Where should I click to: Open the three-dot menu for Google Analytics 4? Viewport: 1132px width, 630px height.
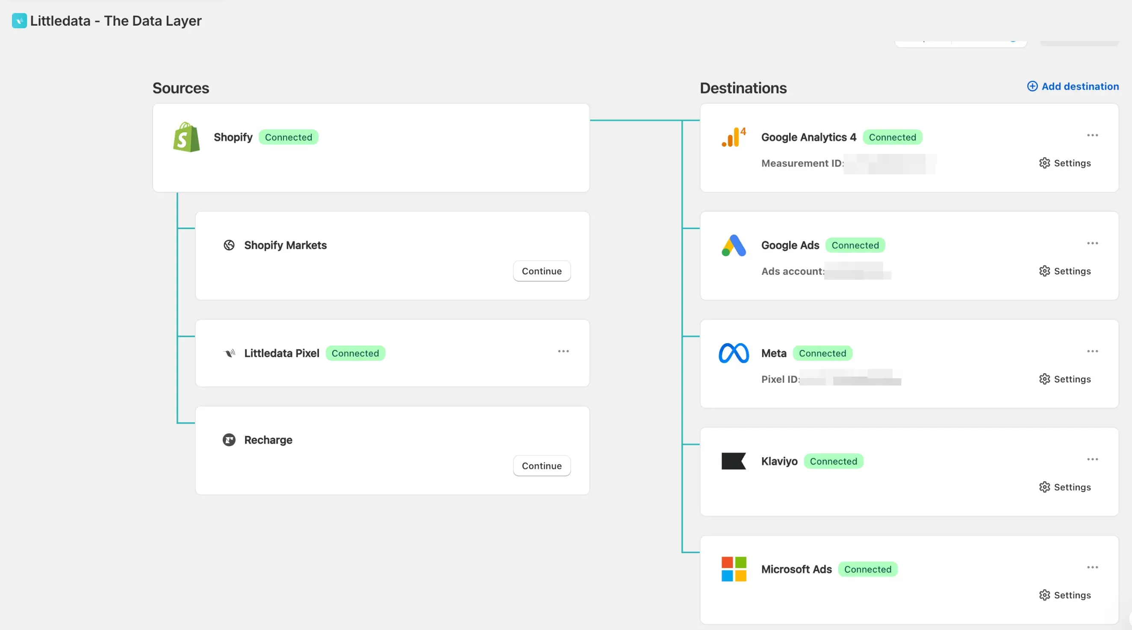(x=1092, y=135)
